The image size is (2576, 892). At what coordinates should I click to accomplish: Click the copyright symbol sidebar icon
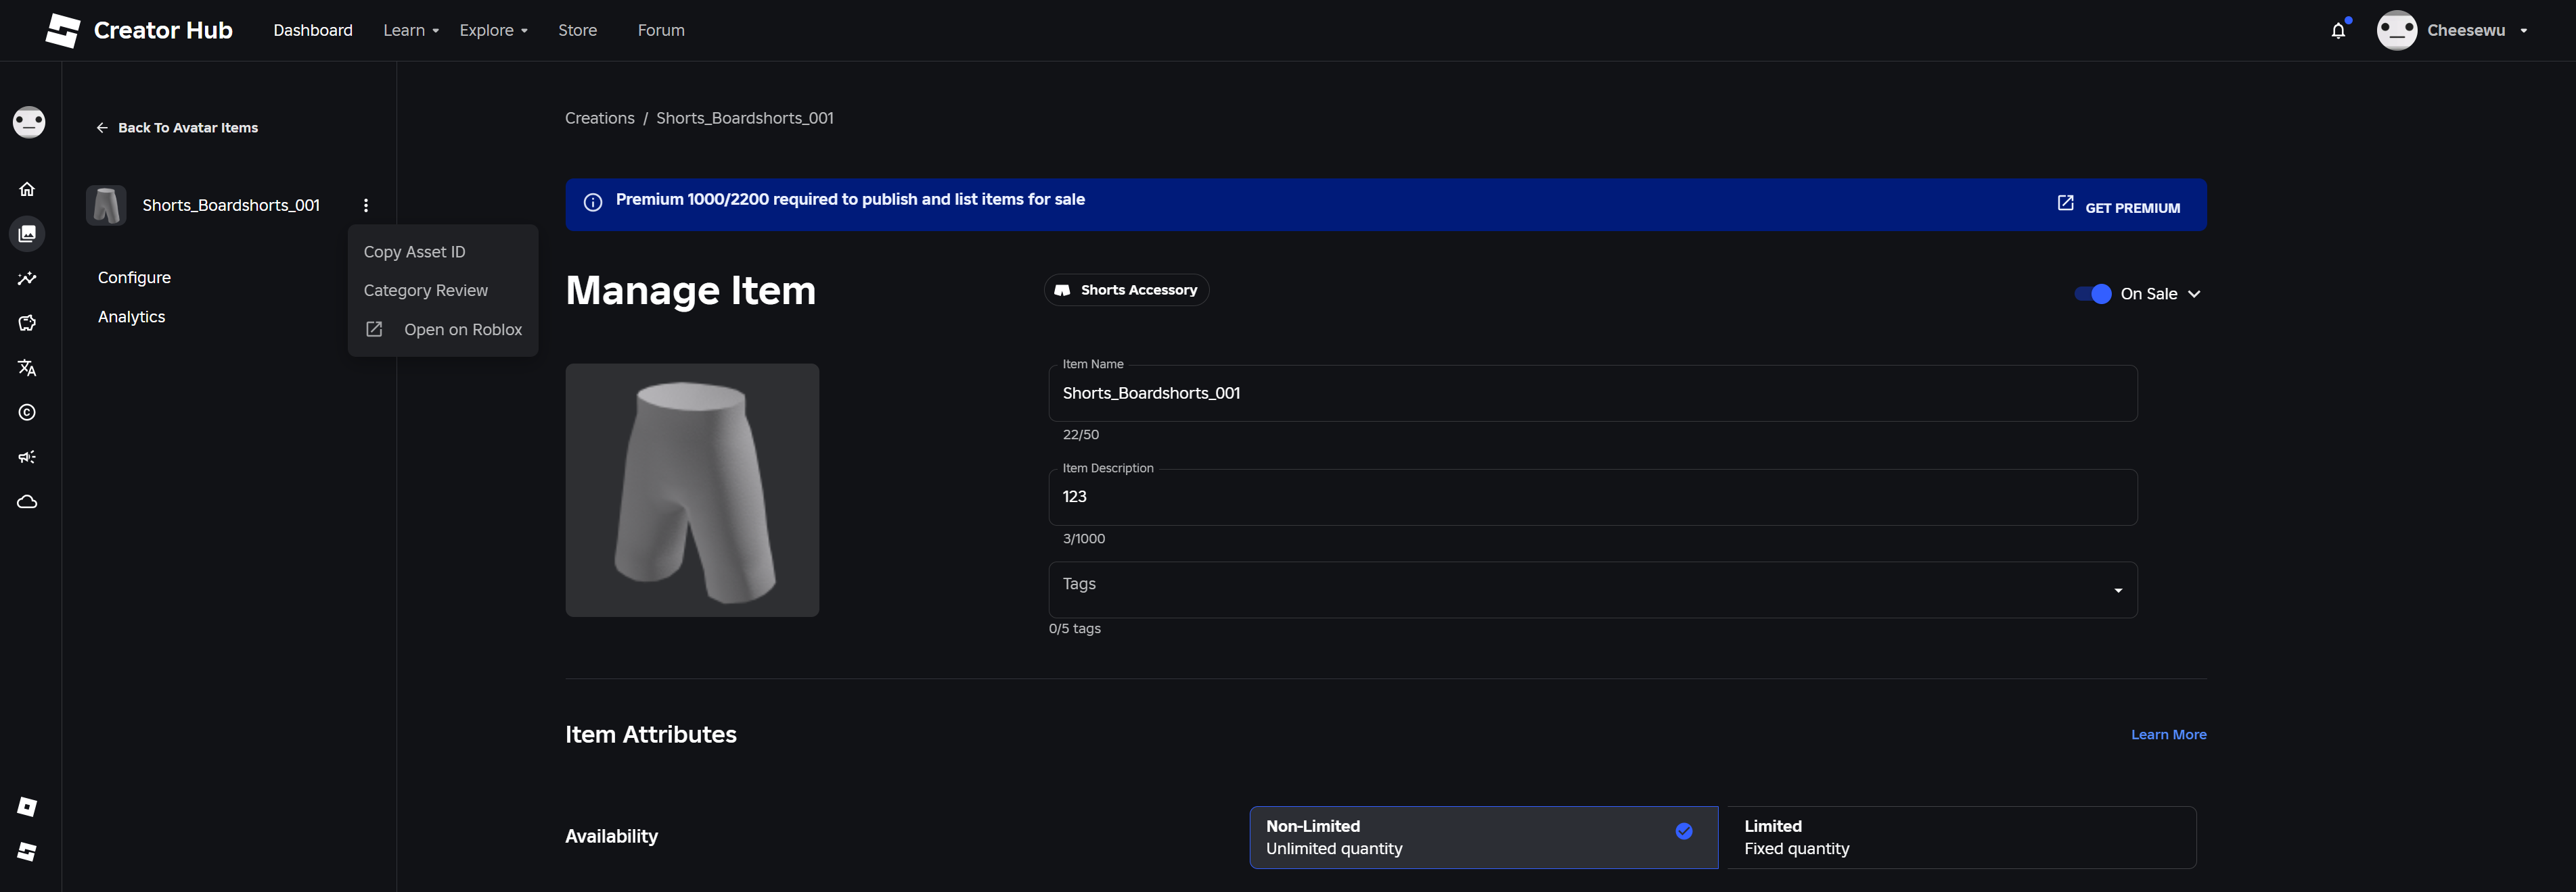(27, 412)
